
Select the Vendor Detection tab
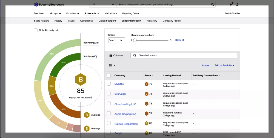(131, 21)
